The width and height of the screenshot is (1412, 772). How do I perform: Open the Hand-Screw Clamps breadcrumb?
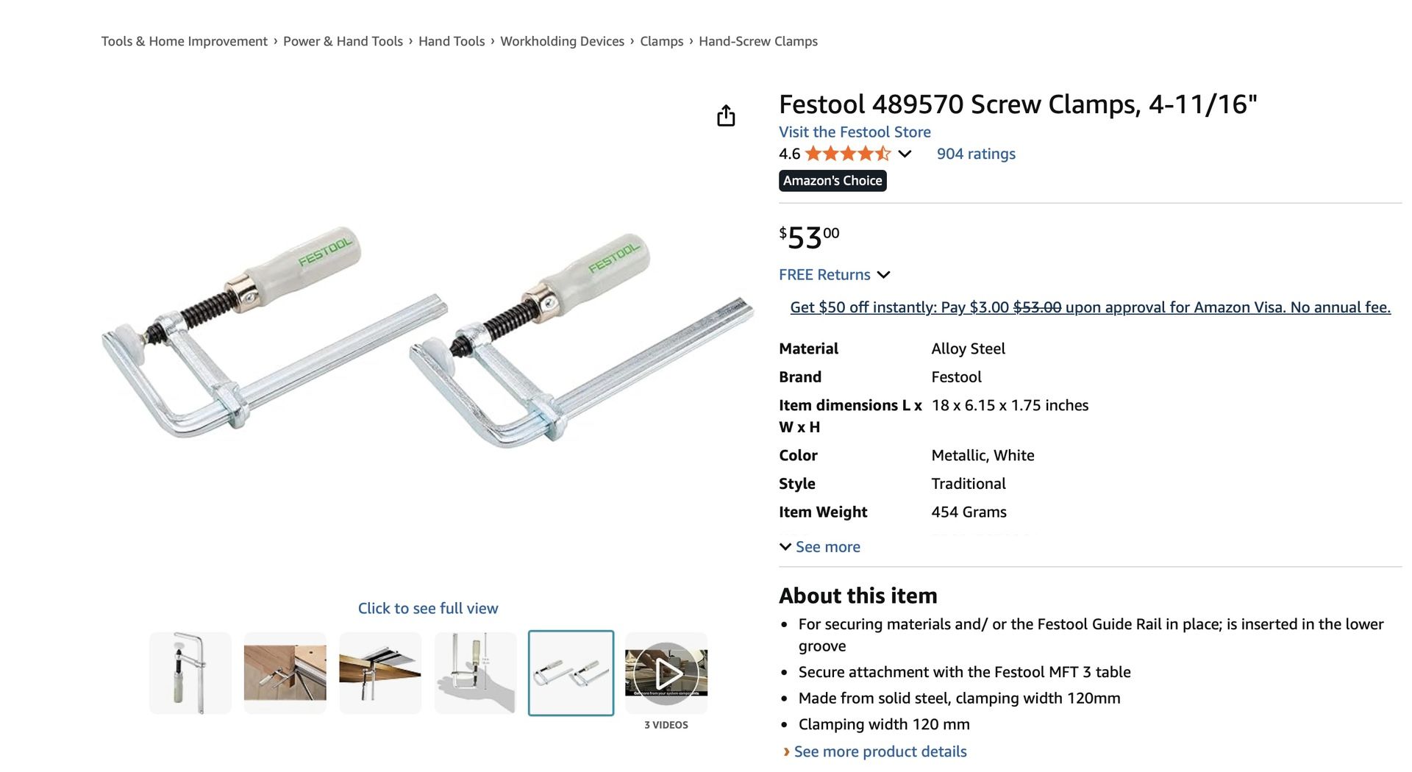pos(757,41)
